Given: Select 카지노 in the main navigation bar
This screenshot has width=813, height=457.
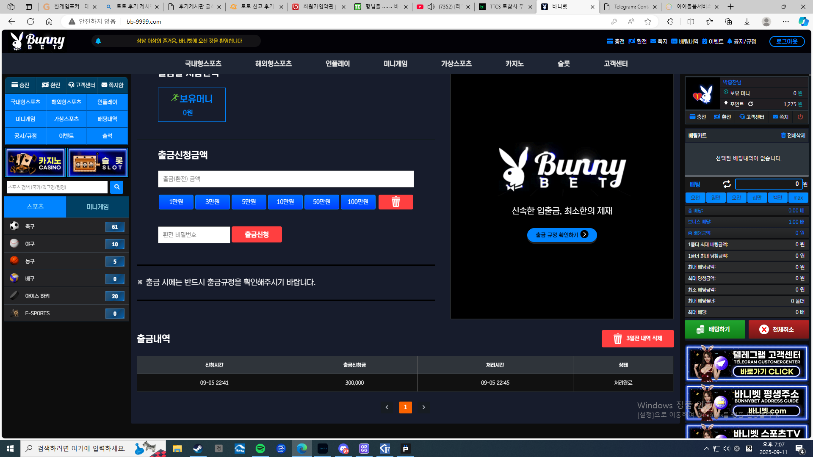Looking at the screenshot, I should 514,63.
